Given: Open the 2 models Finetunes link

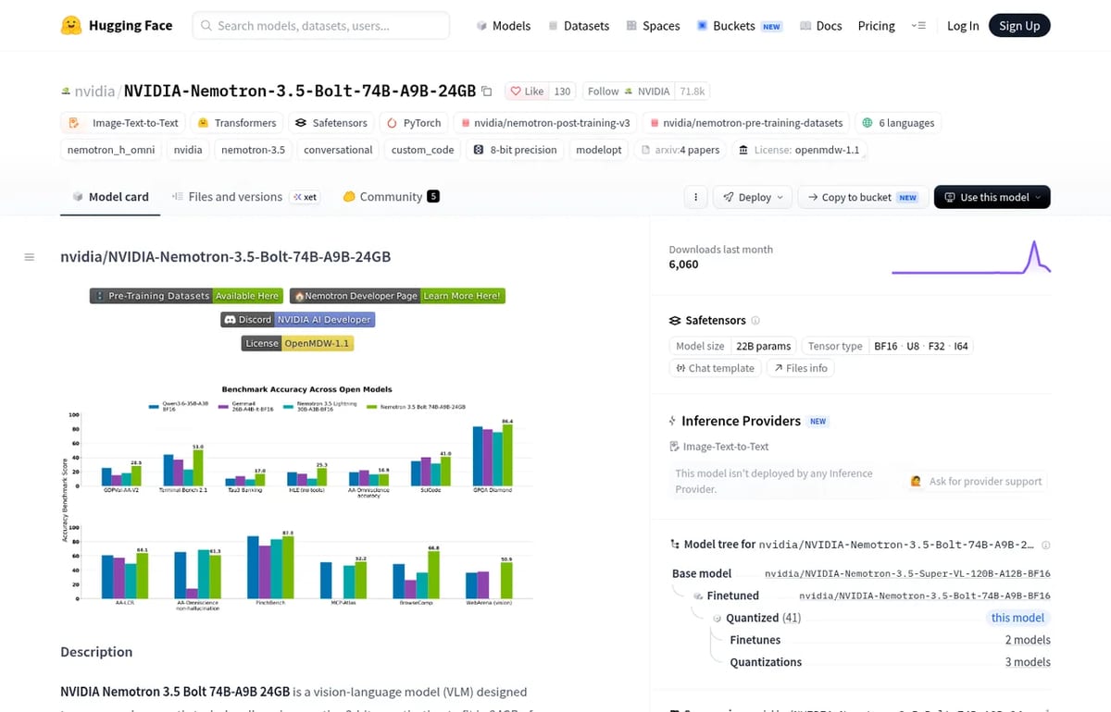Looking at the screenshot, I should pyautogui.click(x=1028, y=640).
